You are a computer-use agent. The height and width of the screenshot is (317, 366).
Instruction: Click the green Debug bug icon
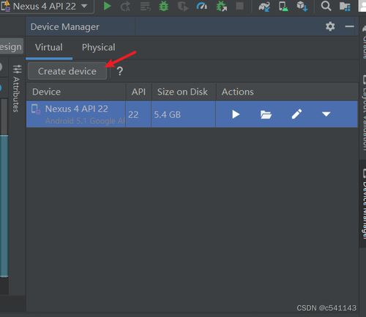pos(163,6)
